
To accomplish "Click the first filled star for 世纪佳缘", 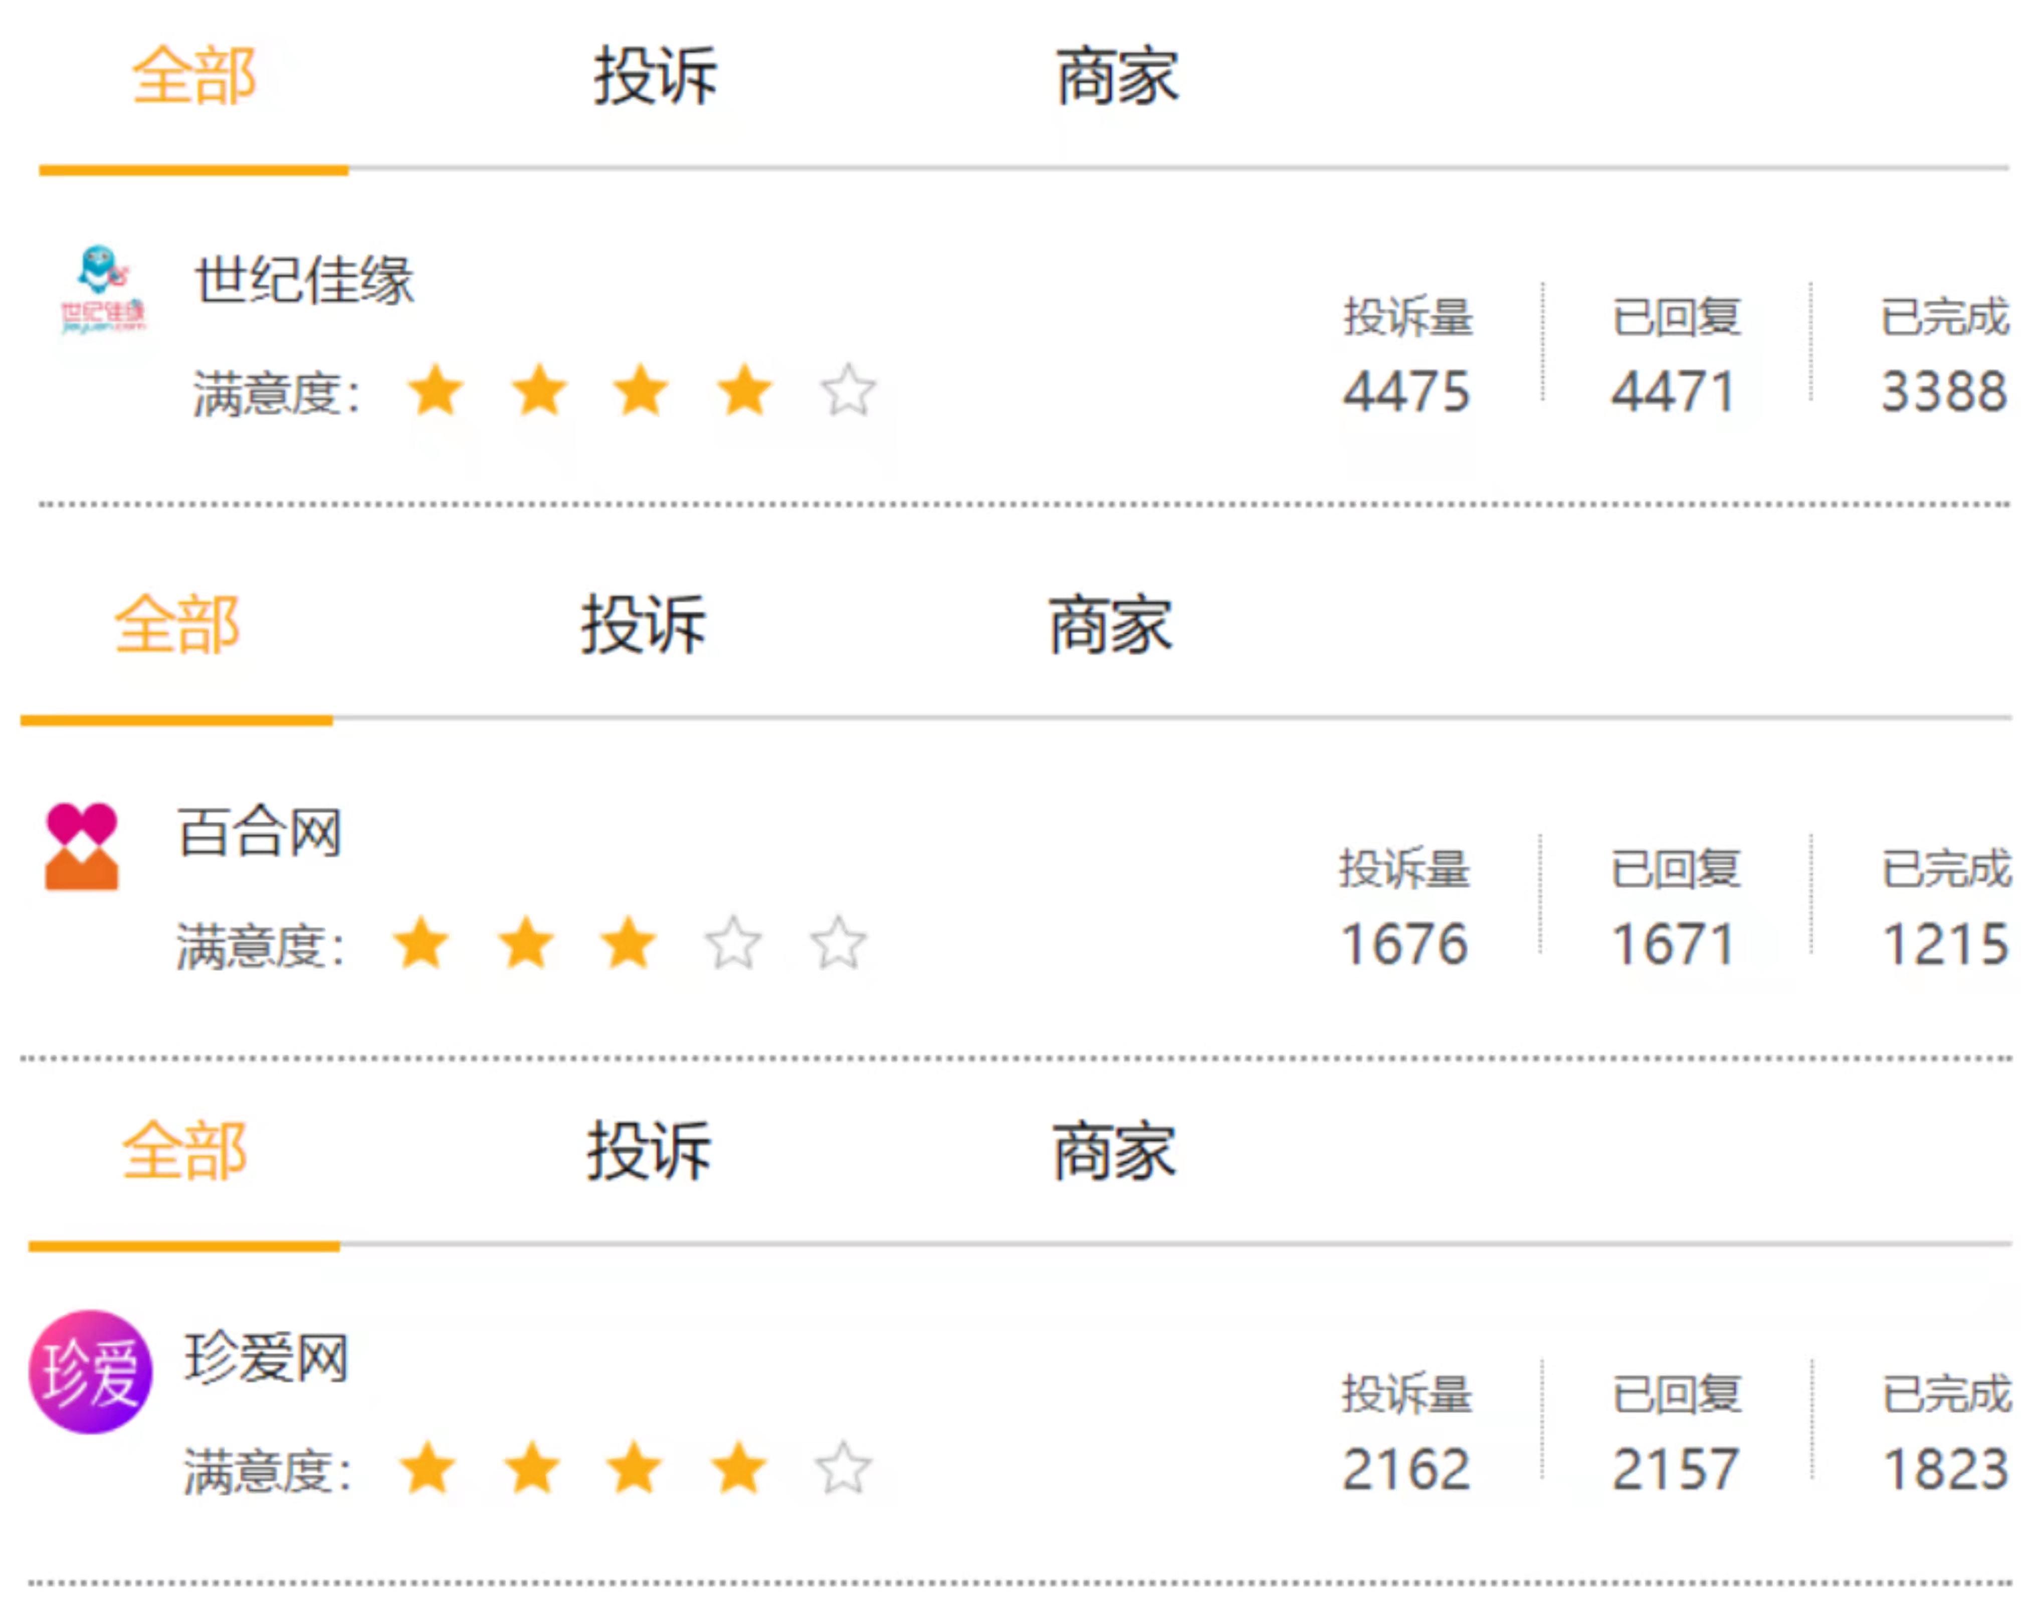I will (436, 390).
